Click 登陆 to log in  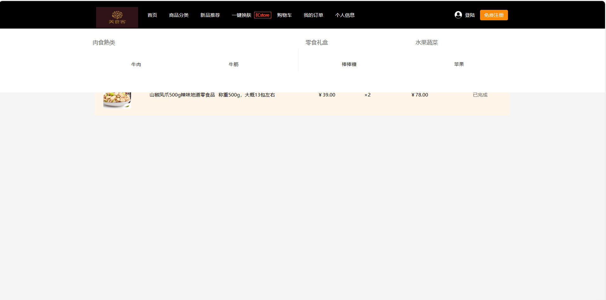470,15
